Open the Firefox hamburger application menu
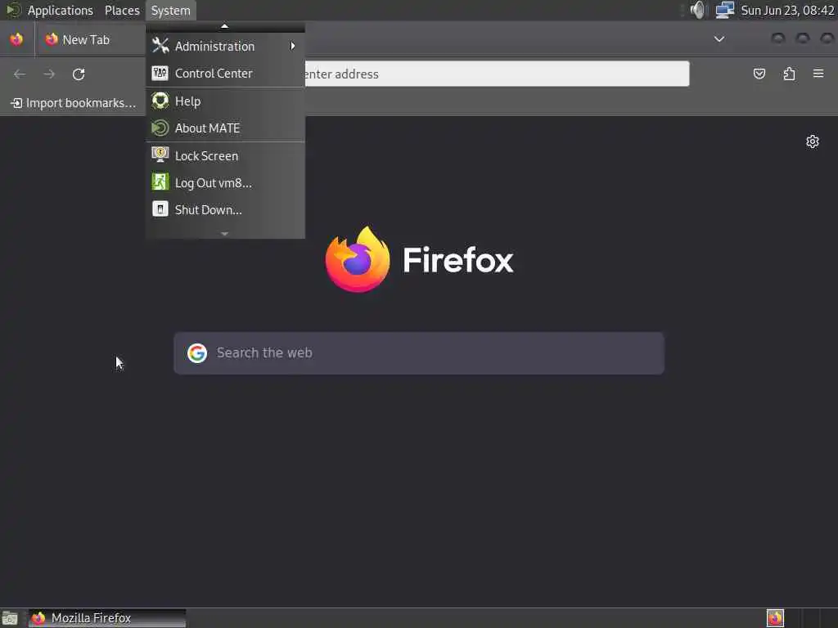 tap(818, 74)
